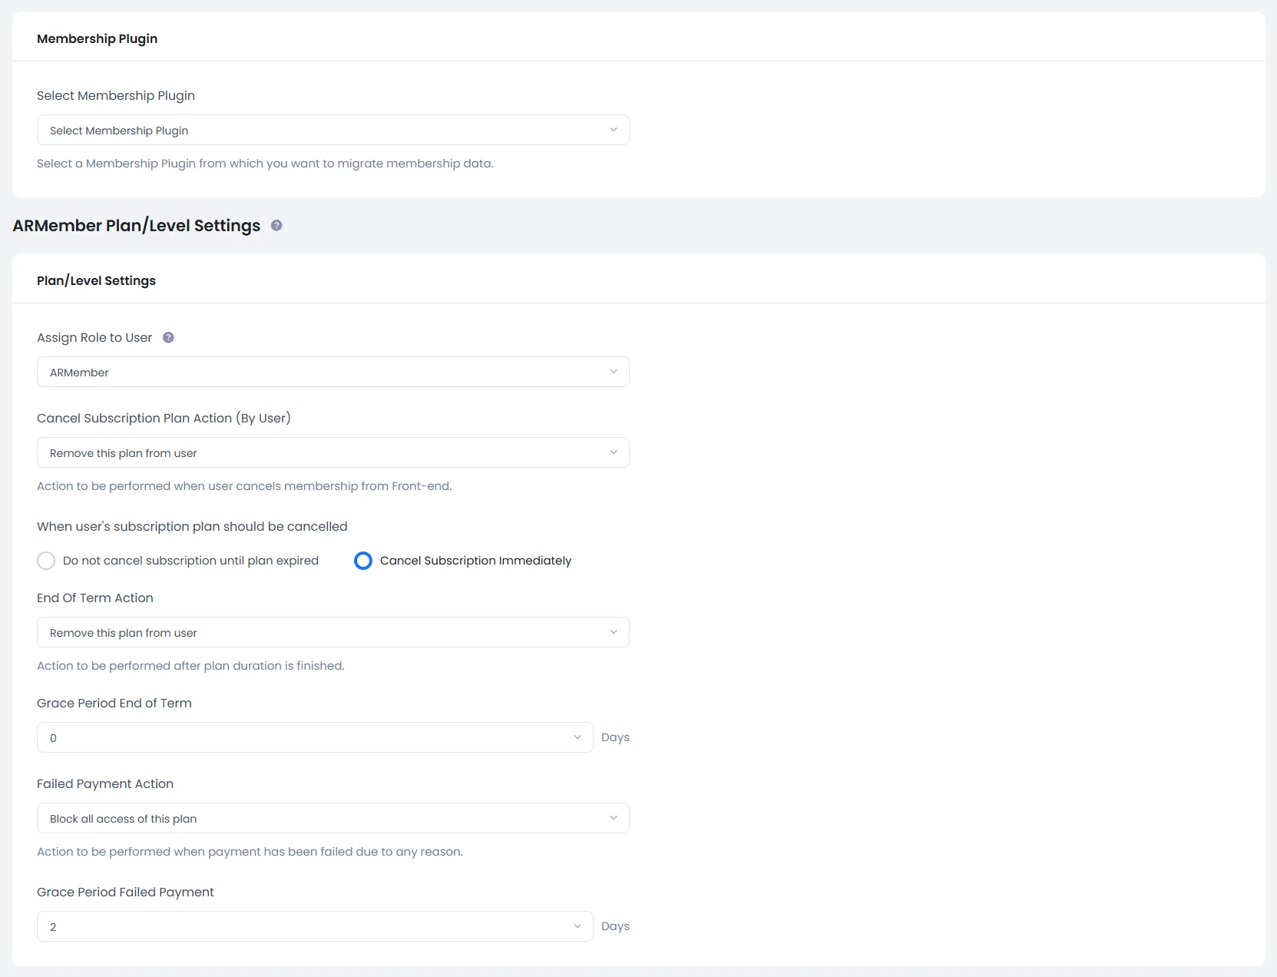
Task: Click the Plan/Level Settings section header
Action: click(95, 280)
